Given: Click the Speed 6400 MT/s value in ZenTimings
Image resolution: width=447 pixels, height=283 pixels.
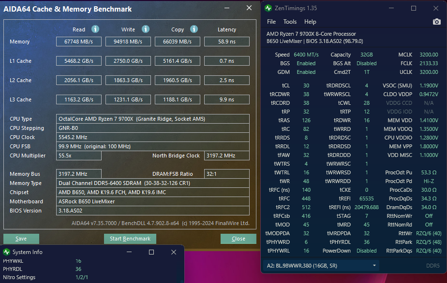Looking at the screenshot, I should coord(306,55).
